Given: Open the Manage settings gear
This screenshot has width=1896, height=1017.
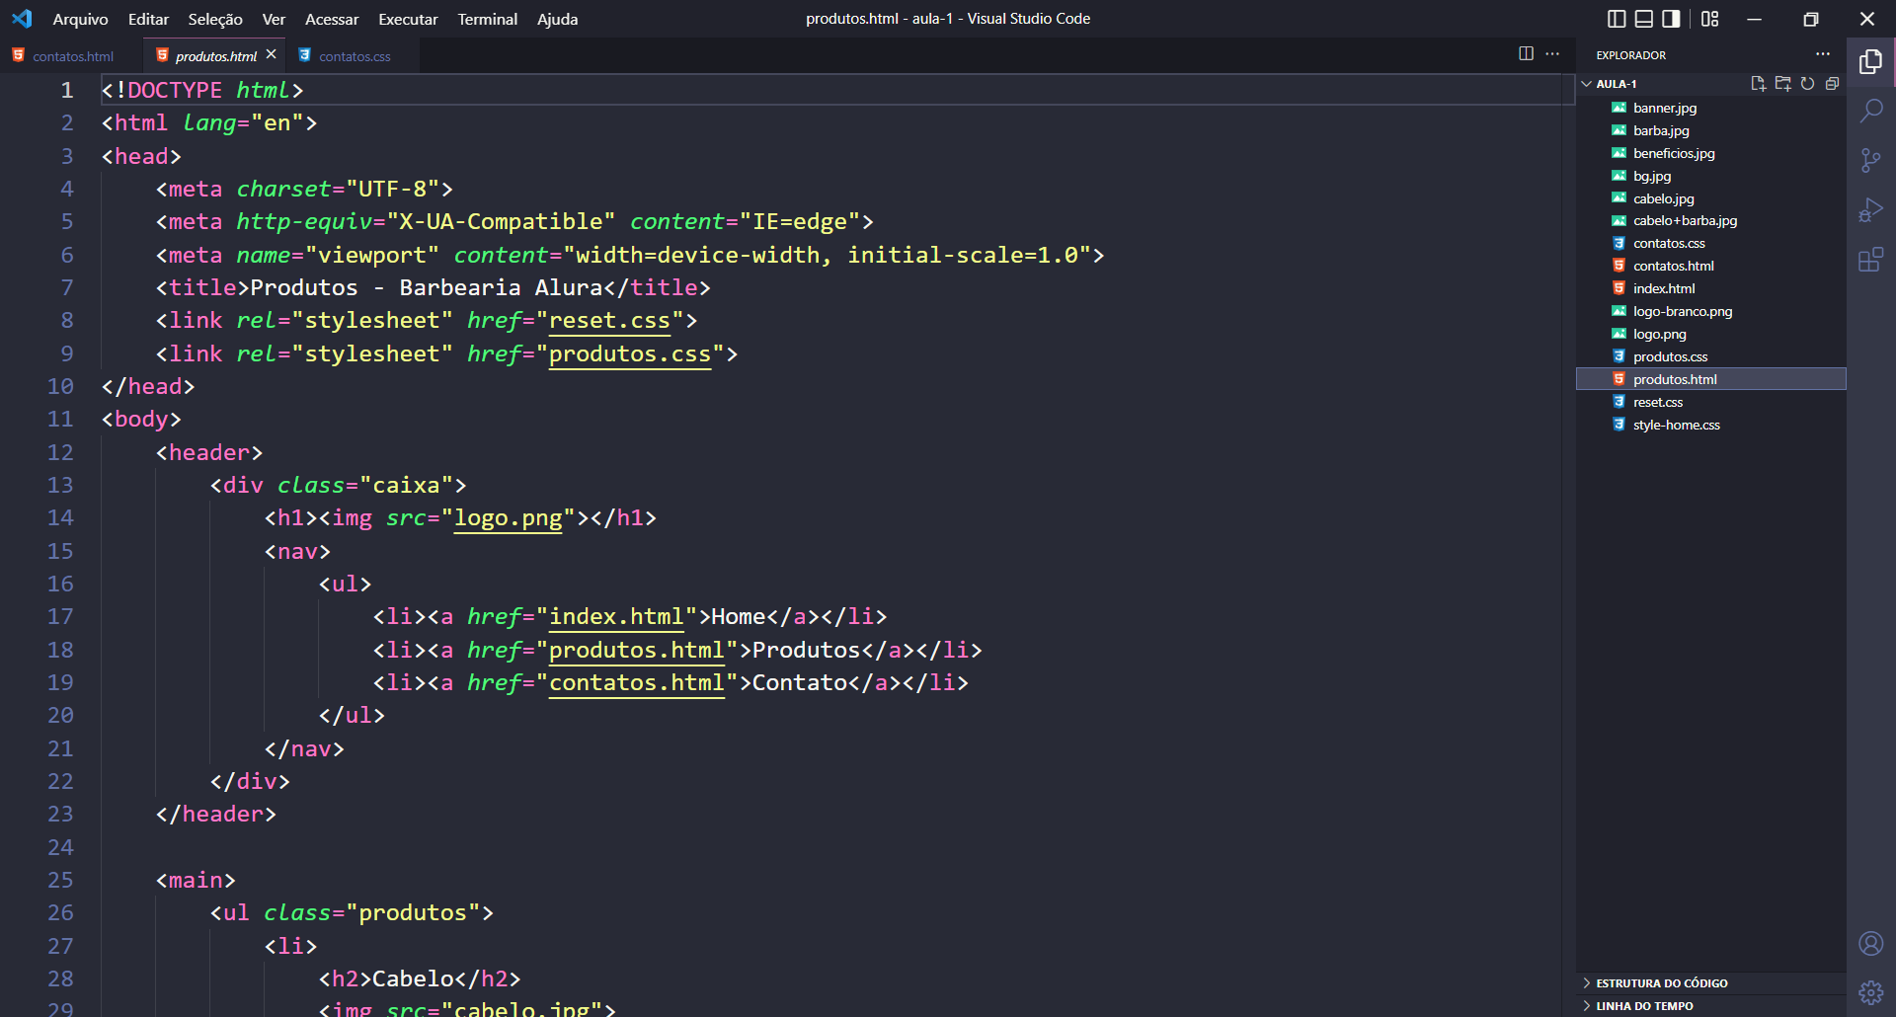Looking at the screenshot, I should (x=1870, y=992).
